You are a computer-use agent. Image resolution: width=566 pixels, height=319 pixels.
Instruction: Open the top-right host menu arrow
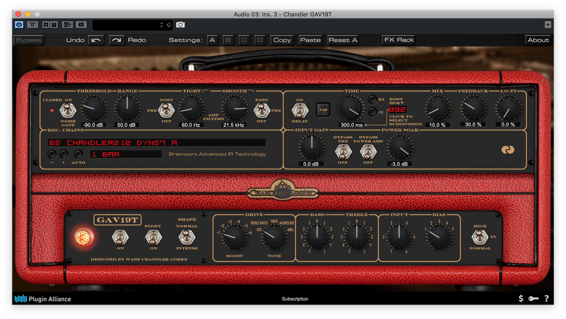tap(548, 24)
